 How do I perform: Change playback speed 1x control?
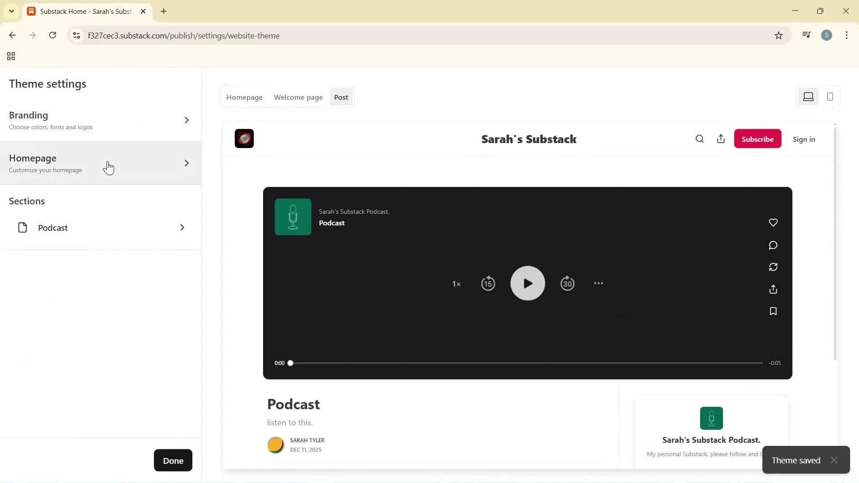click(456, 284)
